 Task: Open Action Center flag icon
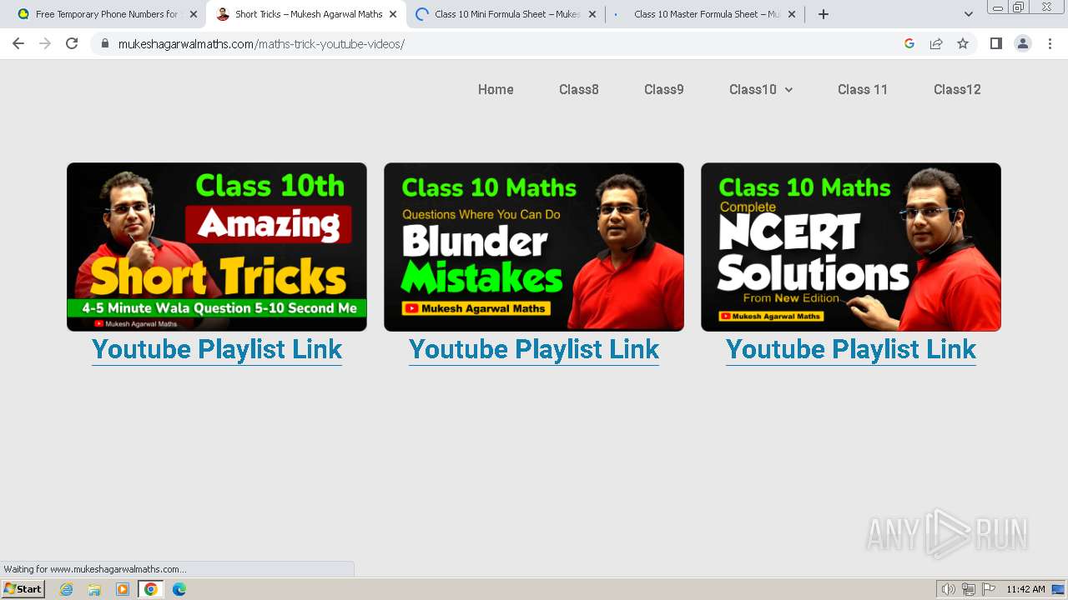pos(989,589)
